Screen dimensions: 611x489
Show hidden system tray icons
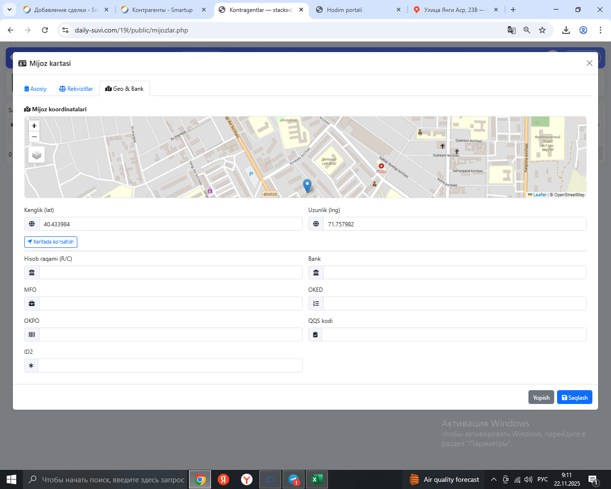(494, 479)
